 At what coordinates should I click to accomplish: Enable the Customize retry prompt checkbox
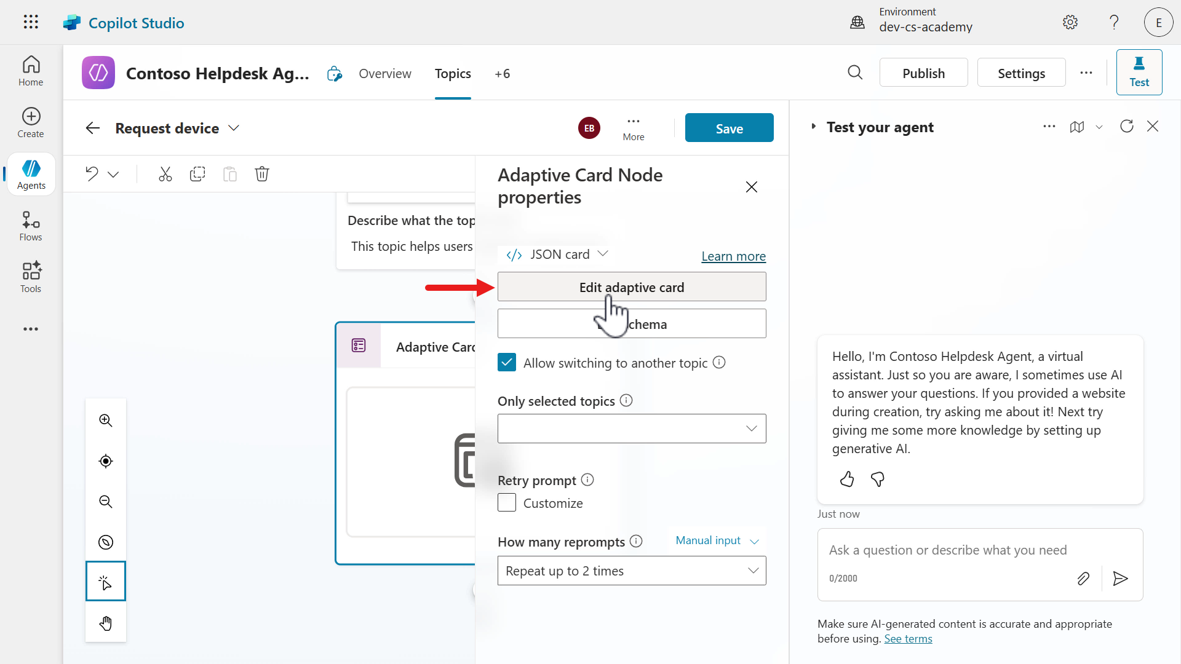click(507, 503)
